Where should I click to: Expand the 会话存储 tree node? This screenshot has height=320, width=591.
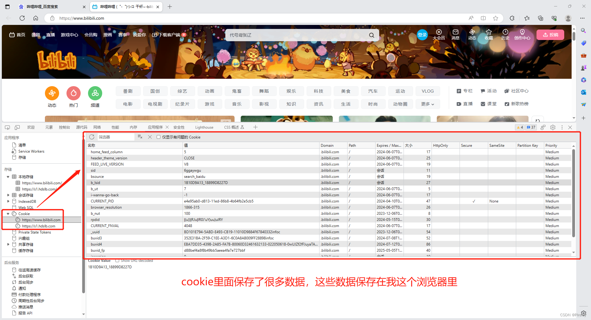pos(8,195)
